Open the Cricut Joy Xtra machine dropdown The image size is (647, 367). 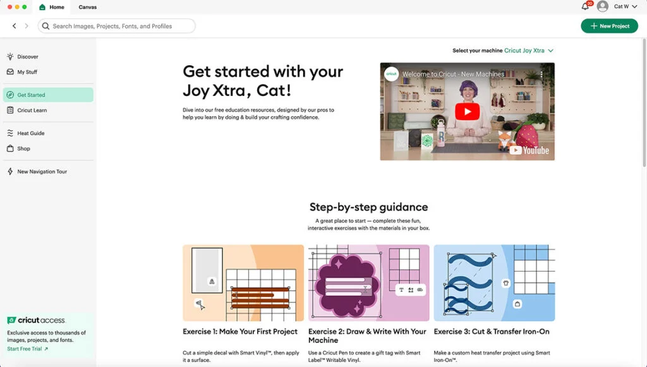(x=529, y=51)
